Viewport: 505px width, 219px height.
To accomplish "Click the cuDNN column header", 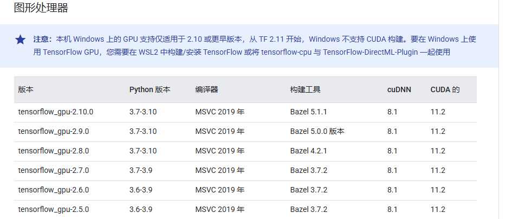I will pos(399,89).
